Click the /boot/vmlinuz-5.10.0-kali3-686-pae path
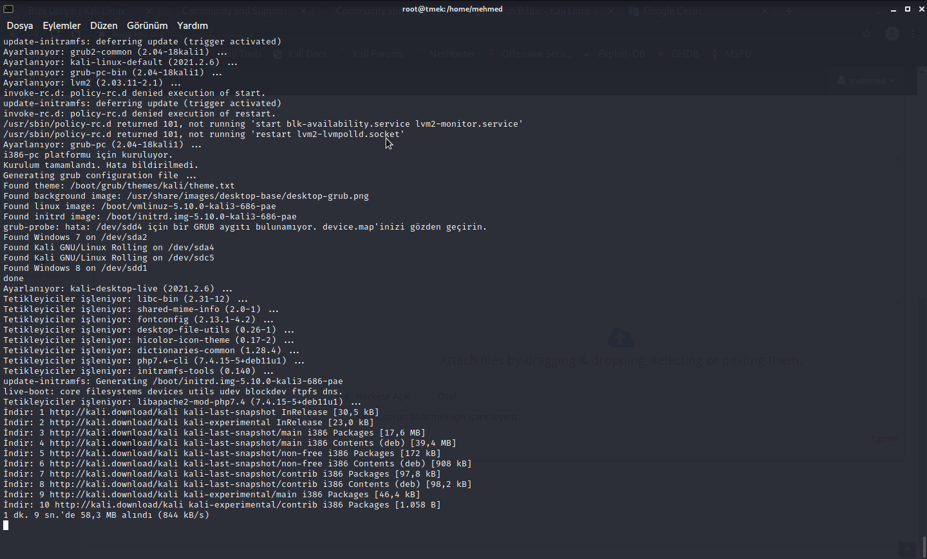The width and height of the screenshot is (927, 559). pyautogui.click(x=188, y=206)
